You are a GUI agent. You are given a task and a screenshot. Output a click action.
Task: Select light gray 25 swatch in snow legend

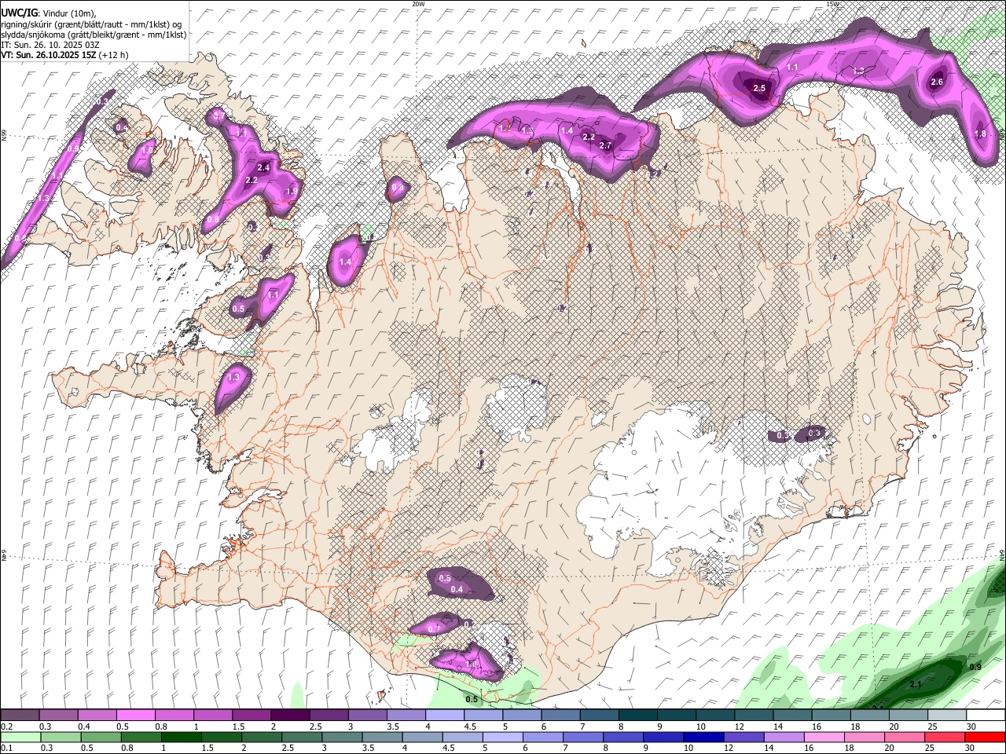(x=946, y=715)
